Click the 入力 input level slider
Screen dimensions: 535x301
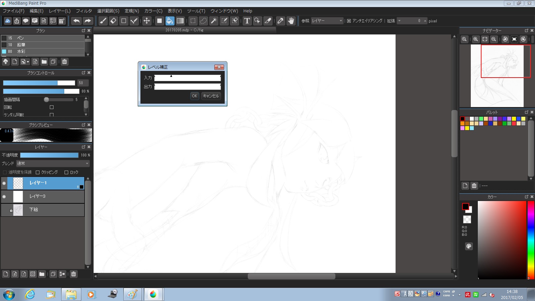click(x=188, y=78)
